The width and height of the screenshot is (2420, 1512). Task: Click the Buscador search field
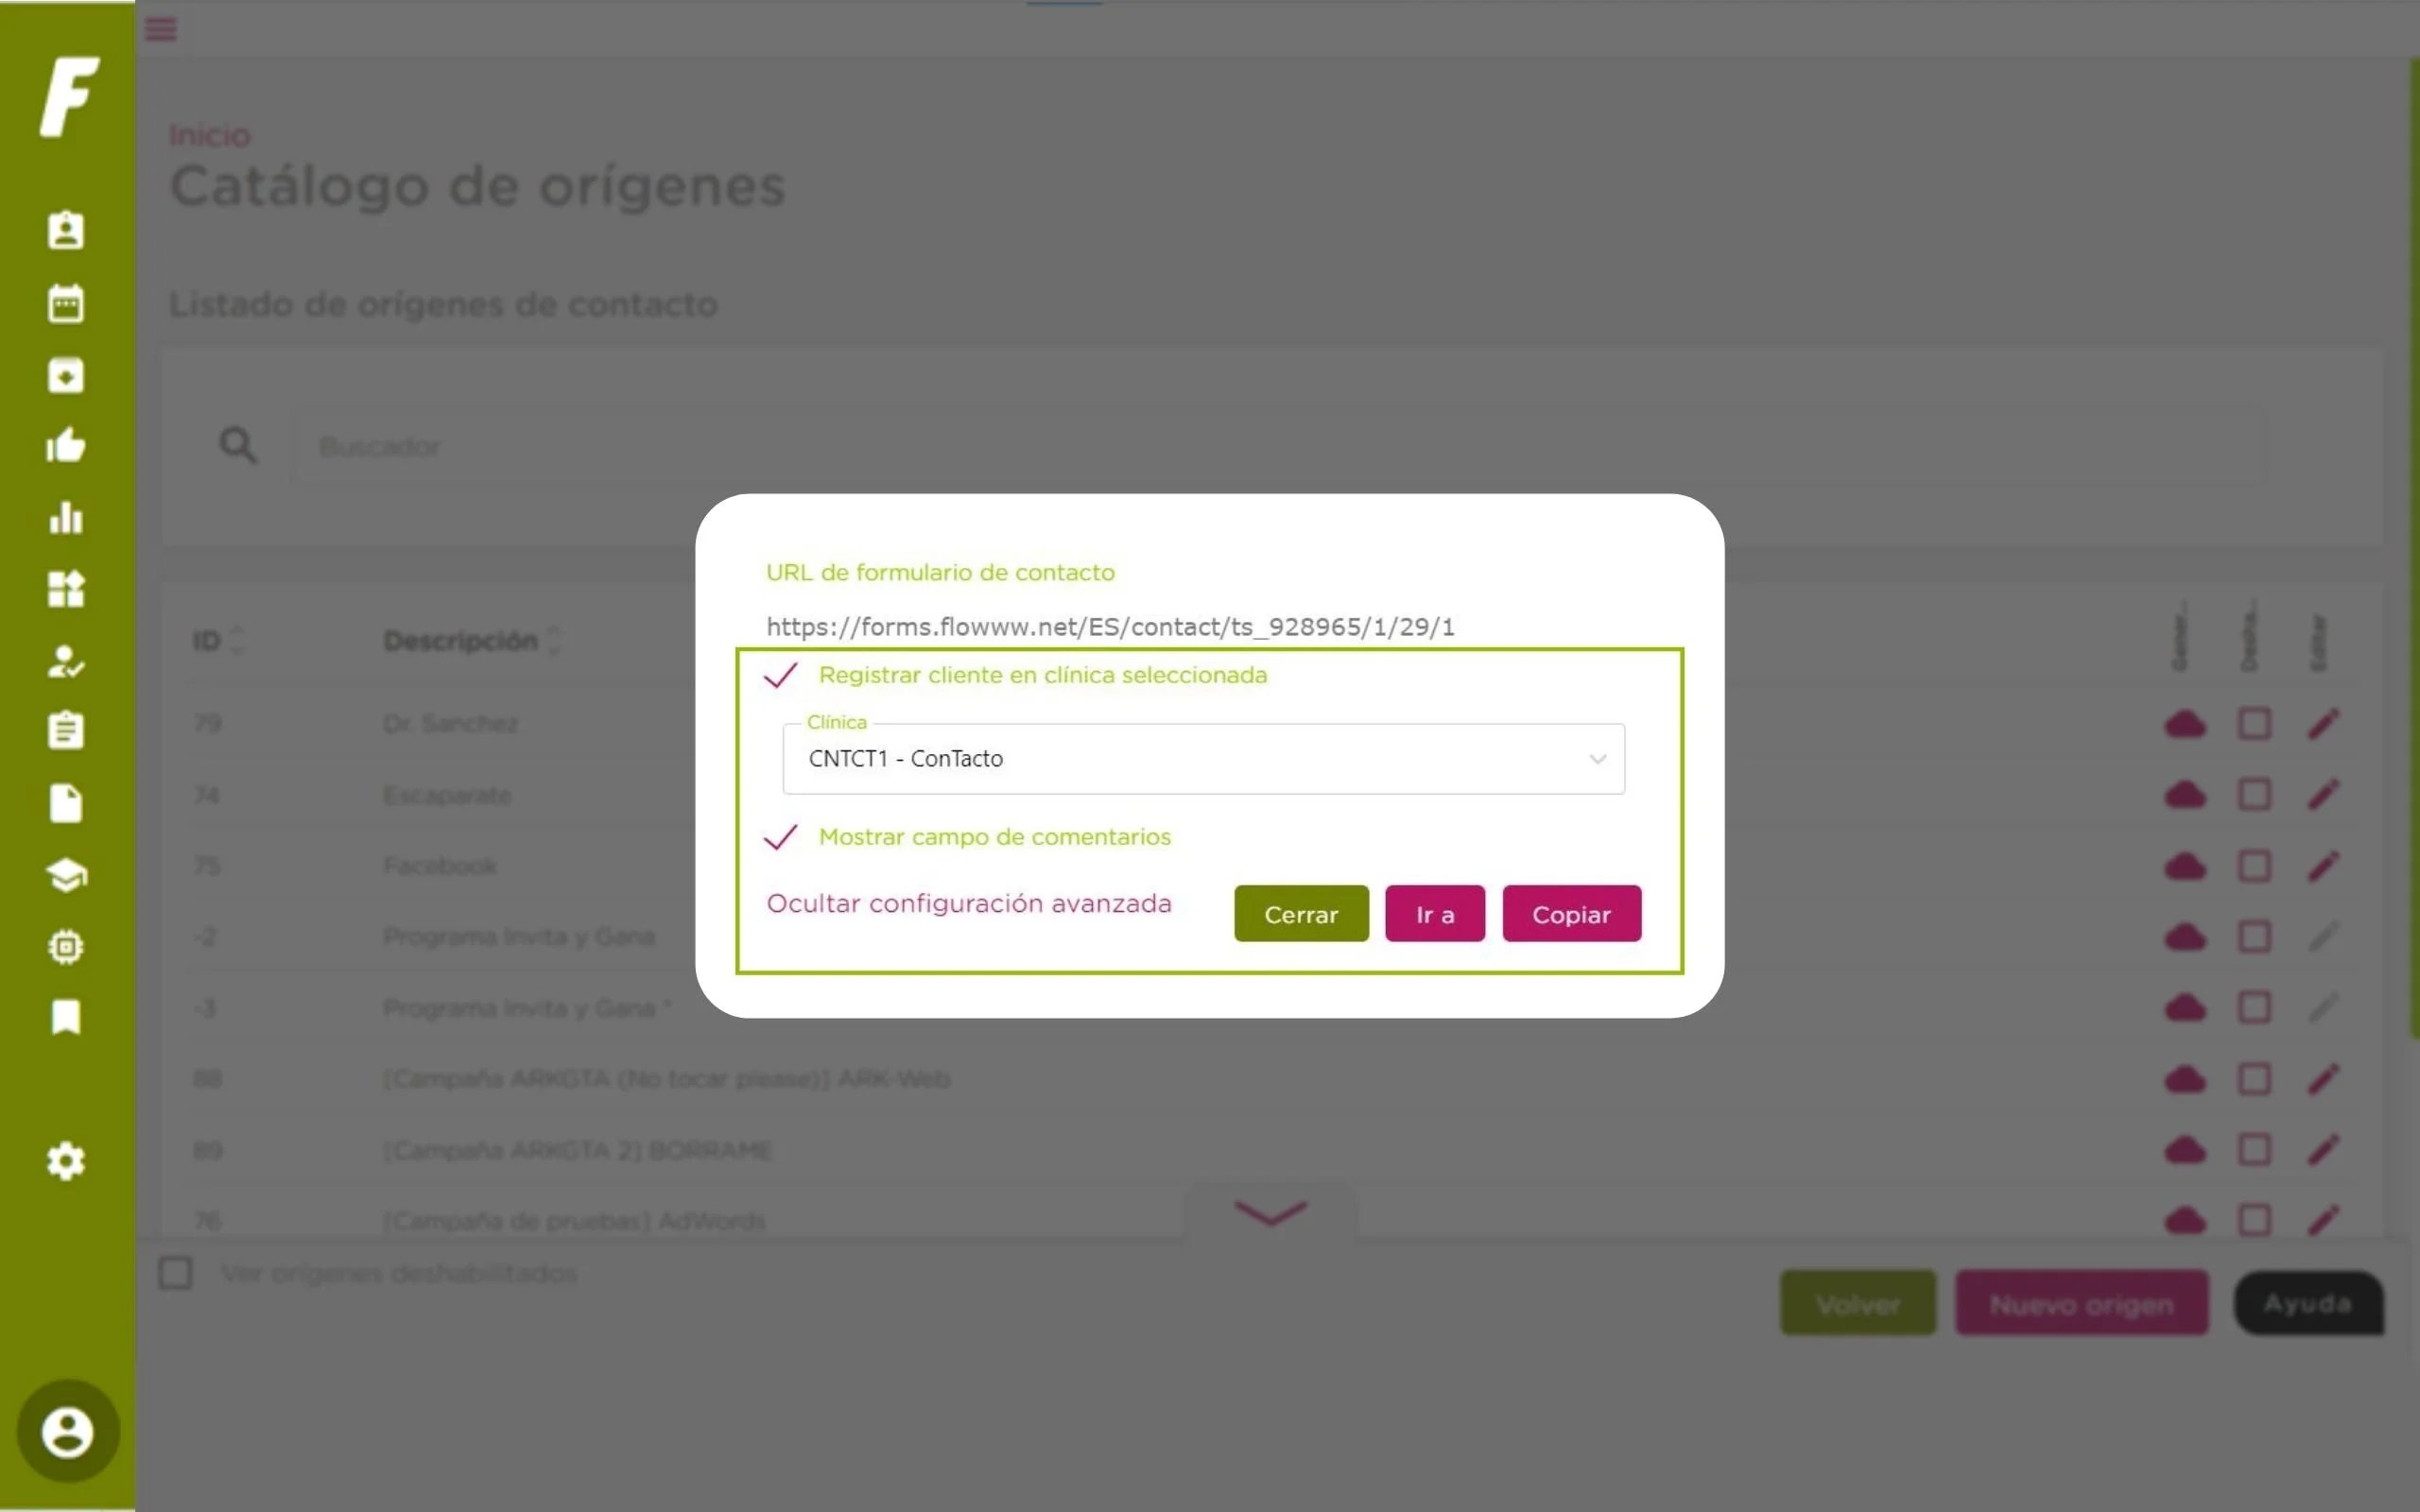coord(1277,446)
